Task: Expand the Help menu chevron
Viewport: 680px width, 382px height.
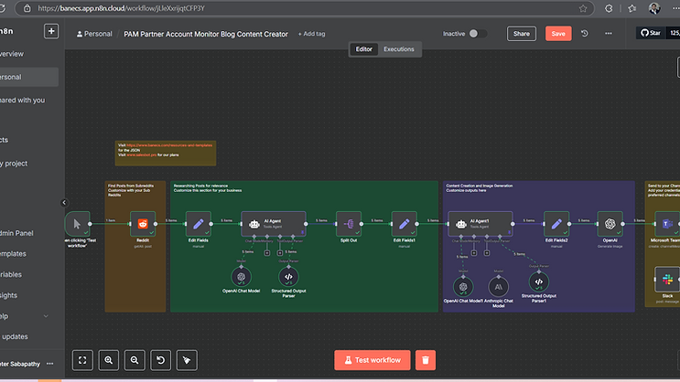Action: 46,316
